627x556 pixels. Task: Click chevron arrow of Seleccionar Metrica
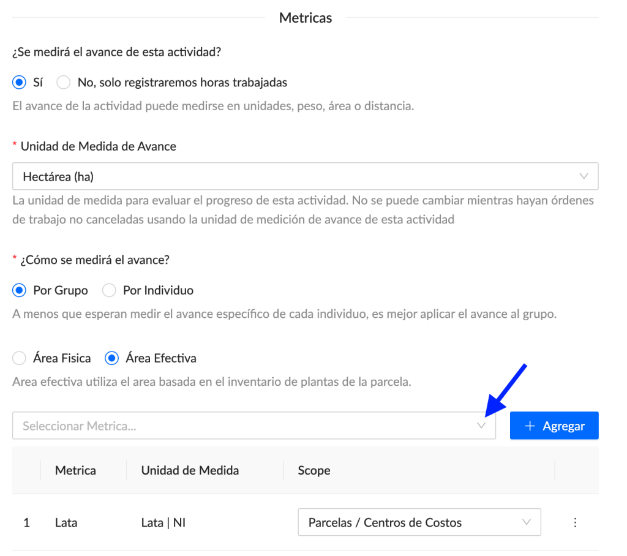point(481,426)
